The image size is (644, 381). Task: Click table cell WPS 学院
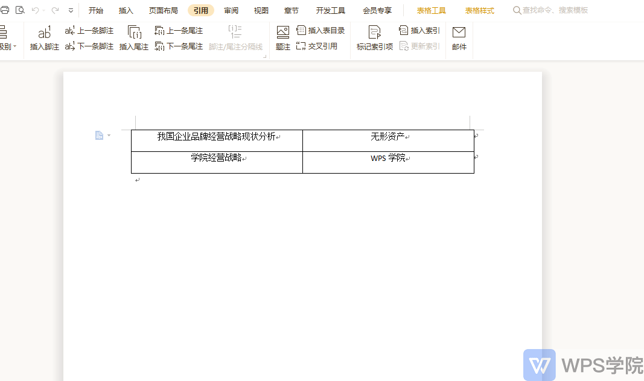388,162
